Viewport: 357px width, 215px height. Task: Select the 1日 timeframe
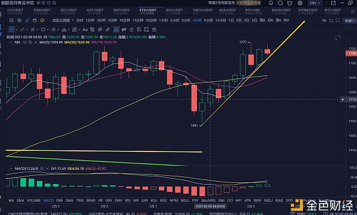pyautogui.click(x=231, y=20)
